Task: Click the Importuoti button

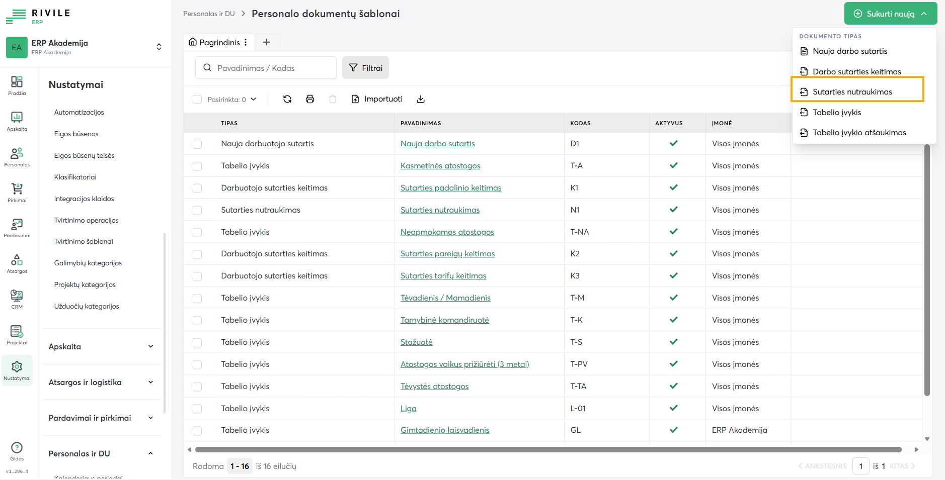Action: [377, 99]
